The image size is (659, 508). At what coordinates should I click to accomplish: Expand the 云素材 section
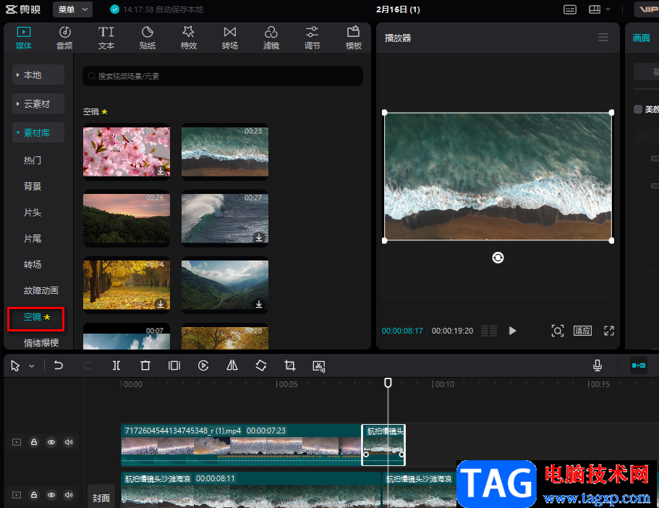click(38, 104)
